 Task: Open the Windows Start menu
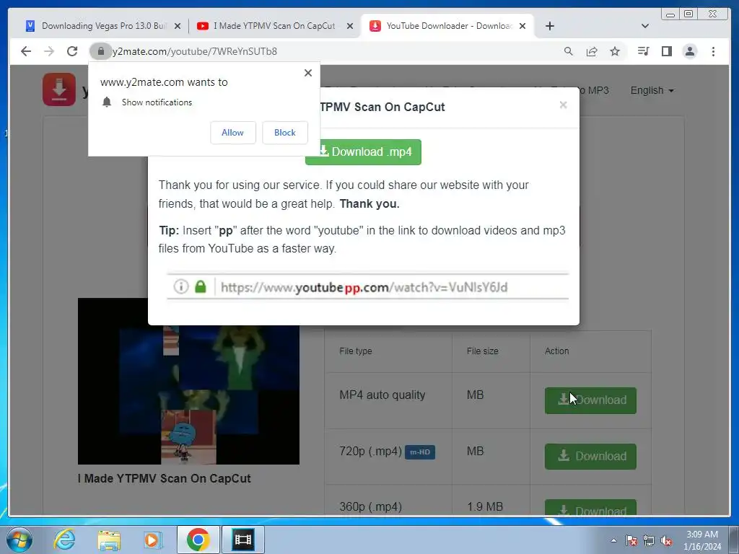(x=19, y=540)
